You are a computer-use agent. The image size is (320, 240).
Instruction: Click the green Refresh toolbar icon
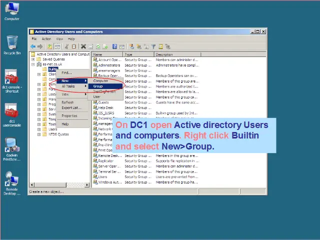click(98, 46)
